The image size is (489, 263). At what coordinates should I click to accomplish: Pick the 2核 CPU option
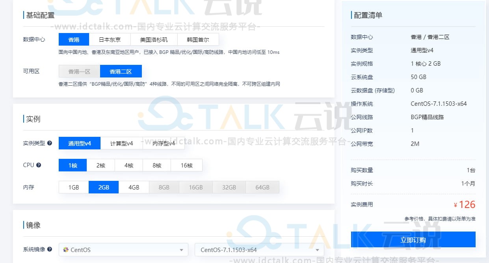pyautogui.click(x=101, y=165)
